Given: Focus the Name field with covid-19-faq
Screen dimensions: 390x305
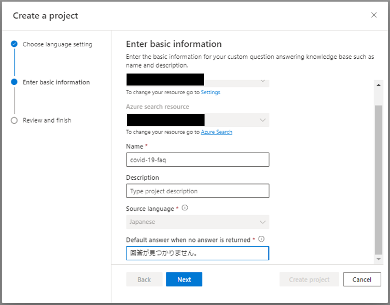Looking at the screenshot, I should click(x=198, y=160).
